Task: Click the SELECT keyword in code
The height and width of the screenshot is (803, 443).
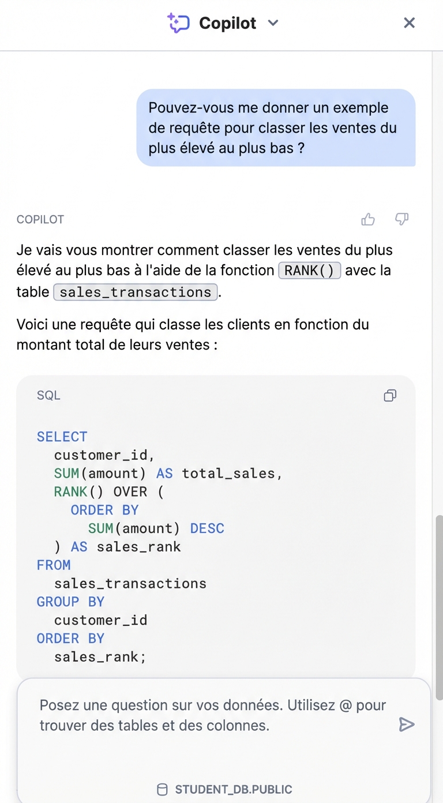Action: point(62,437)
